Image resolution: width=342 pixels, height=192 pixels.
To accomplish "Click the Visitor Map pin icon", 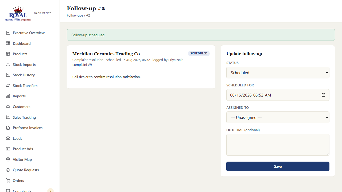I will (x=8, y=159).
